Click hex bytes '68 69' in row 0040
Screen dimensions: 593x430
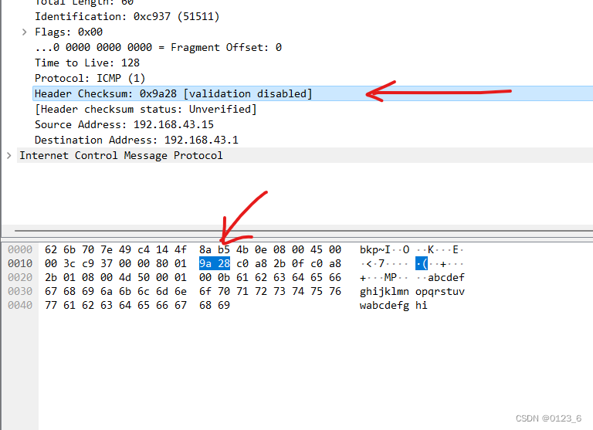215,306
